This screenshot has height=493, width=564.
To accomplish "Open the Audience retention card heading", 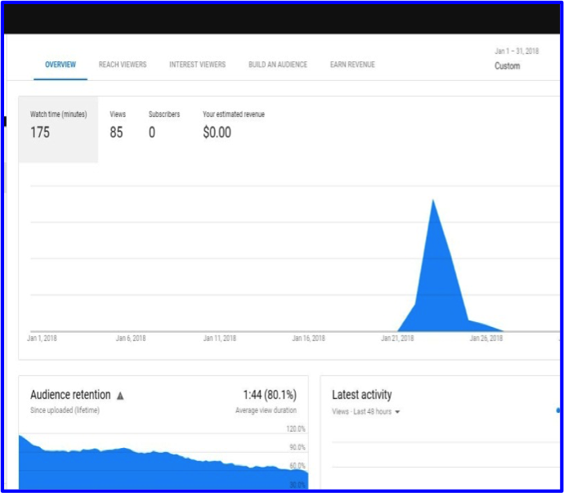I will click(70, 395).
